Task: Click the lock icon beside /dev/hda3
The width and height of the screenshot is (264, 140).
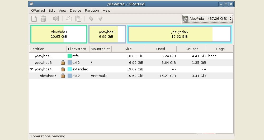Action: [x=63, y=62]
